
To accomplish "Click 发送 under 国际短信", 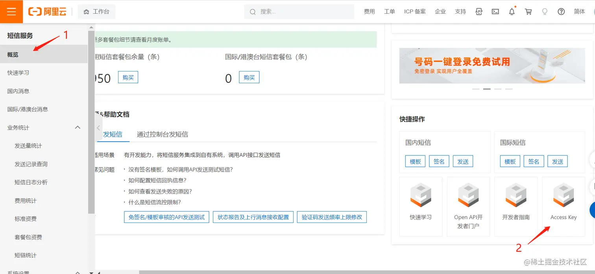I will pyautogui.click(x=558, y=161).
